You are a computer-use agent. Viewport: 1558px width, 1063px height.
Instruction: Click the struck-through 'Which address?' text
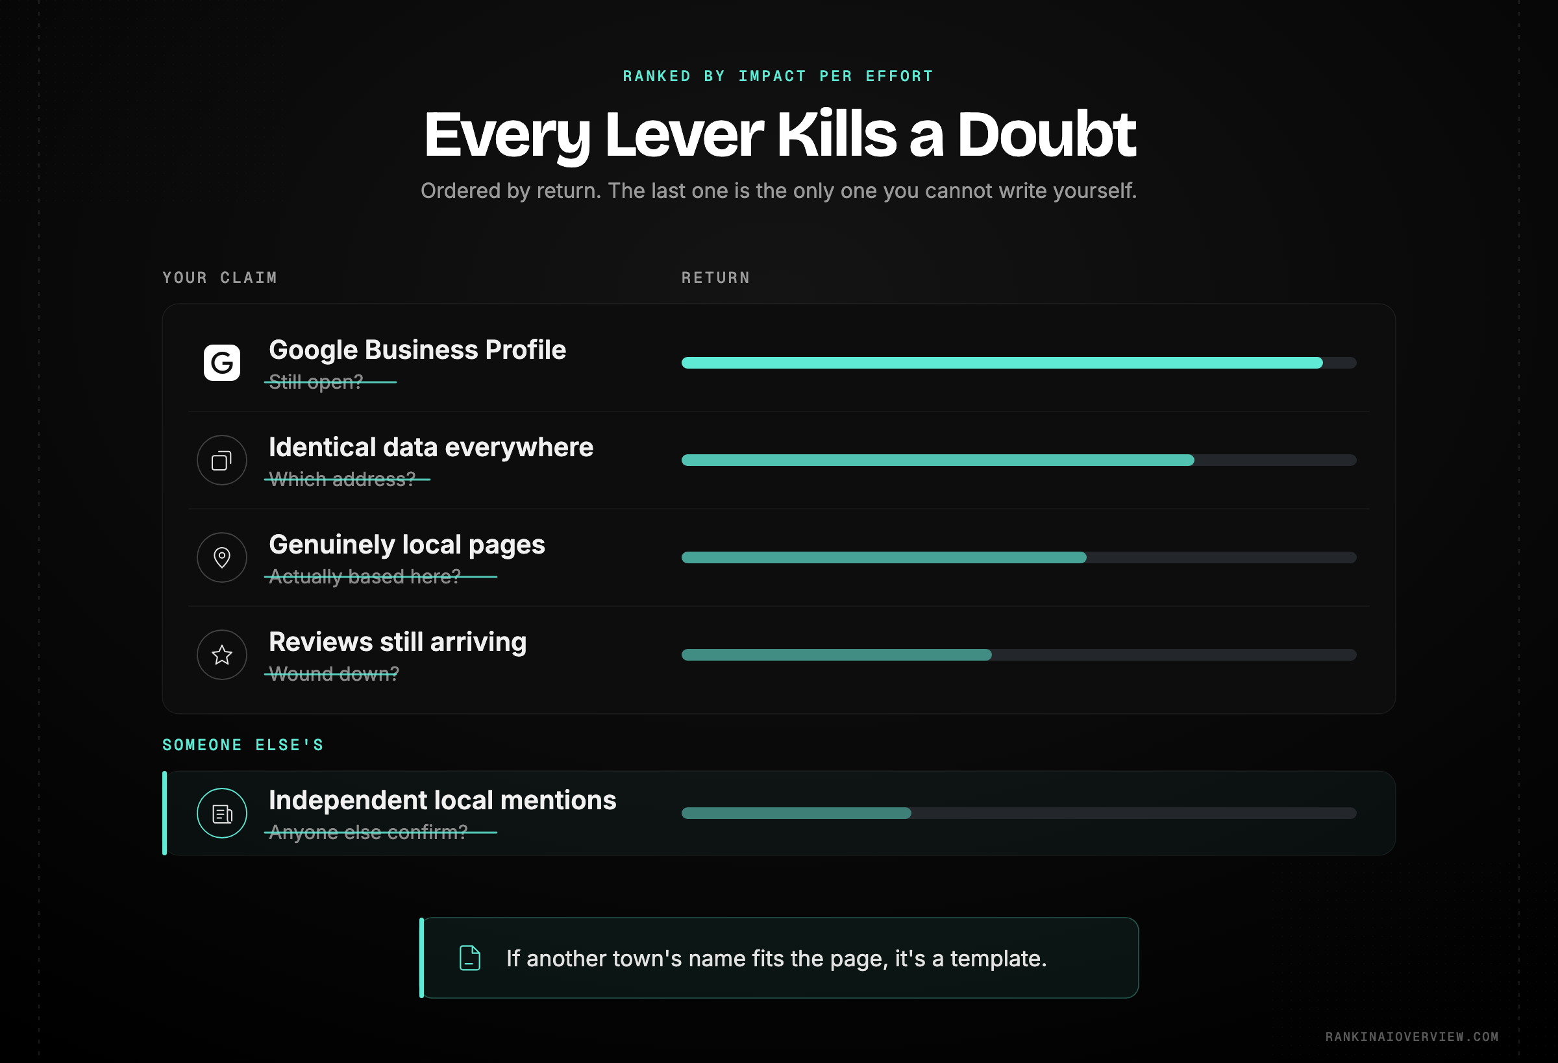click(x=342, y=479)
